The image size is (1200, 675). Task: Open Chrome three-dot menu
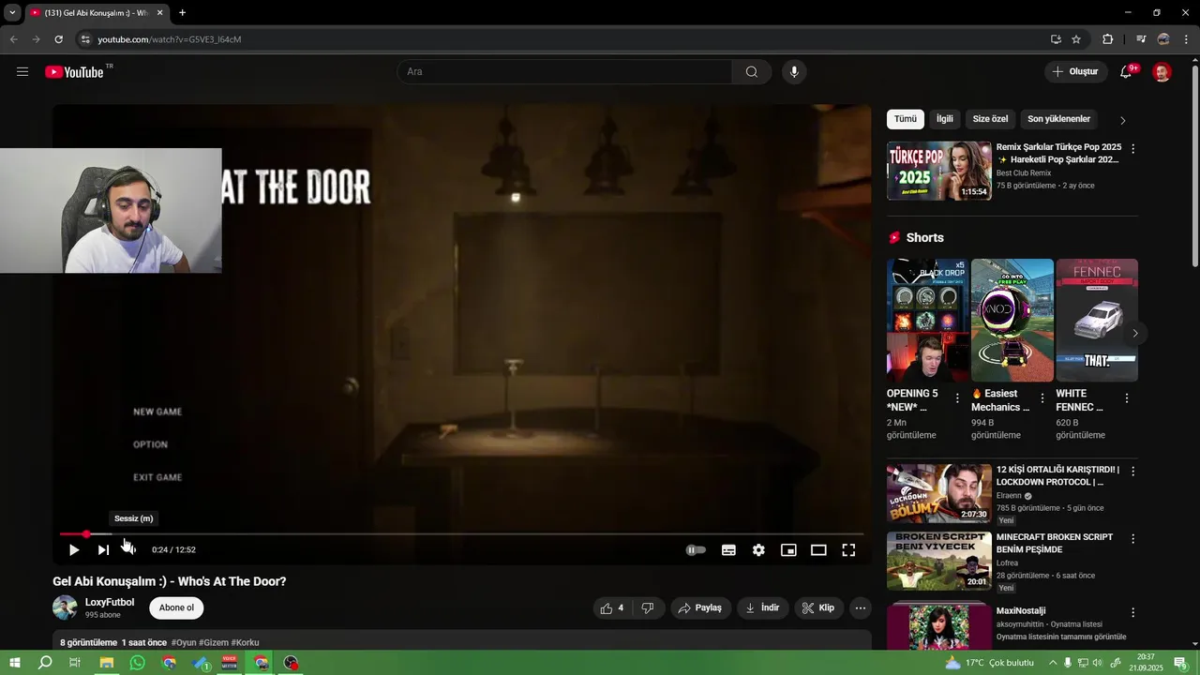pos(1187,39)
